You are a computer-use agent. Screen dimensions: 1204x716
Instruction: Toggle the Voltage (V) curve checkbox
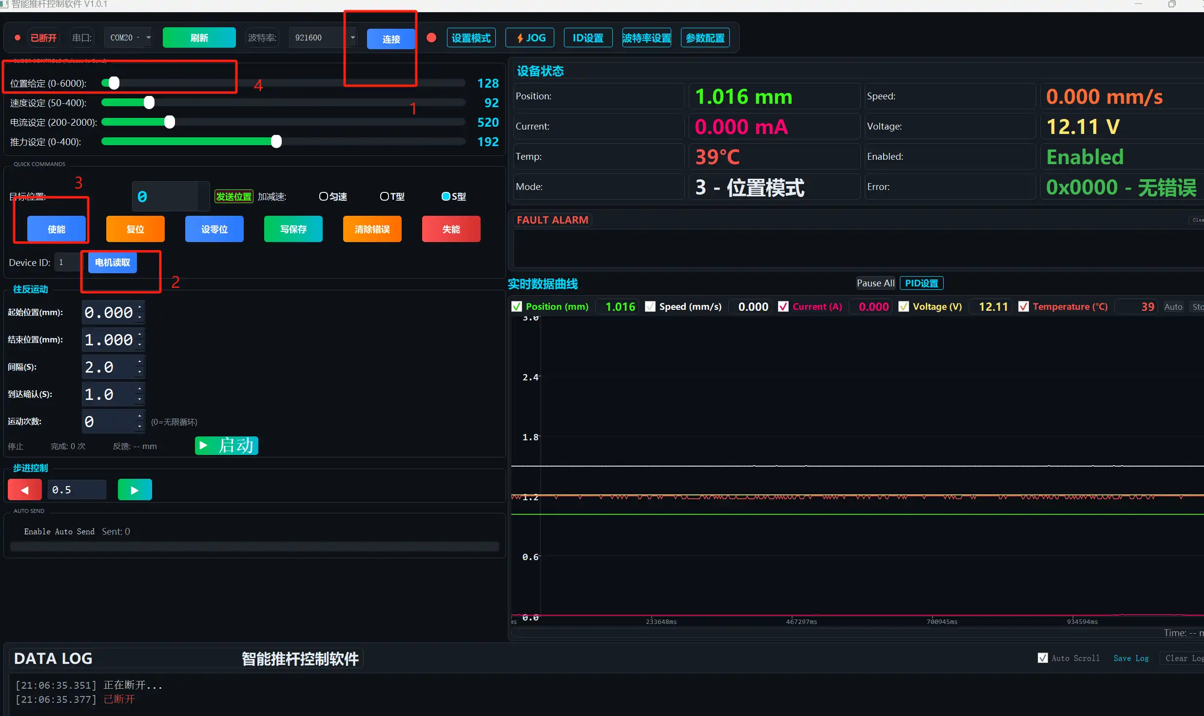[x=904, y=306]
